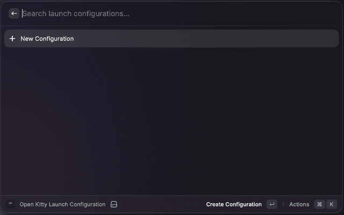The image size is (344, 215).
Task: Click the separator line before Actions
Action: click(x=283, y=204)
